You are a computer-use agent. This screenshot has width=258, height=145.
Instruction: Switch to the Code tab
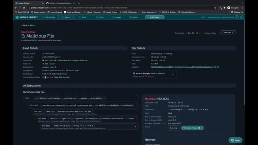coord(83,17)
